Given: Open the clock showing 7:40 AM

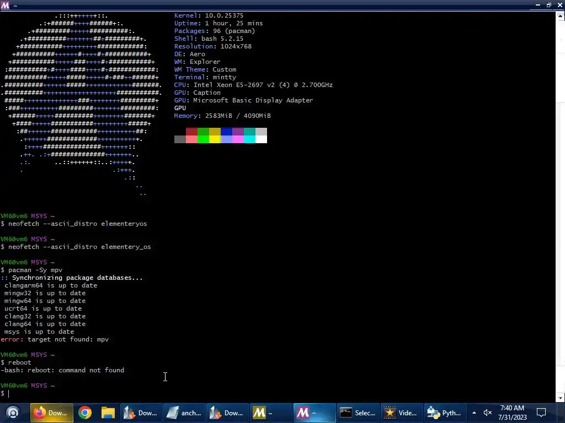Looking at the screenshot, I should (x=513, y=413).
